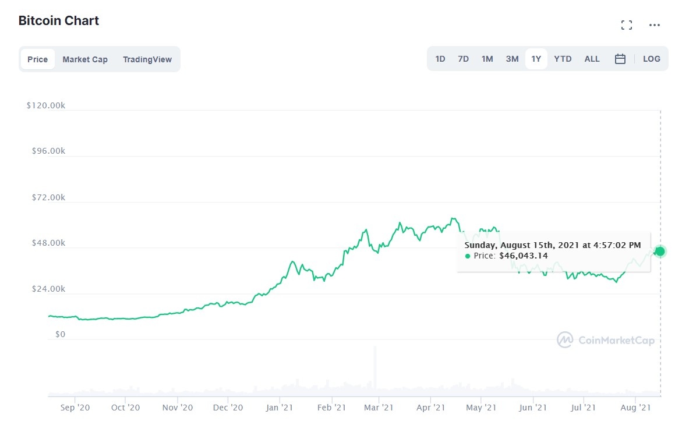
Task: Select the 7D time range
Action: tap(463, 58)
